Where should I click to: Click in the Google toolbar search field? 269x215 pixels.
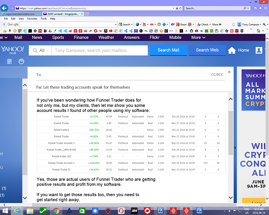pyautogui.click(x=67, y=25)
